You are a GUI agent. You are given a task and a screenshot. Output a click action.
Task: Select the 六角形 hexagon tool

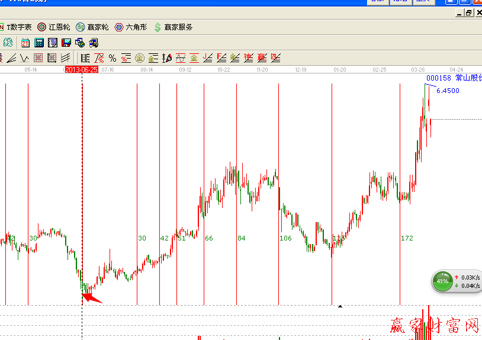(131, 27)
